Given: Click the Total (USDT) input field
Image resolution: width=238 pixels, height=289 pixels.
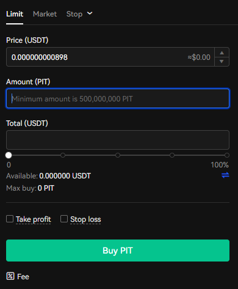Looking at the screenshot, I should click(118, 140).
